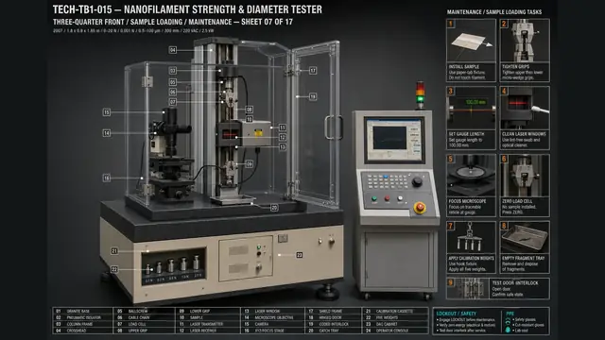The width and height of the screenshot is (605, 340).
Task: Click the TECH-TB1-015 title text
Action: (187, 9)
